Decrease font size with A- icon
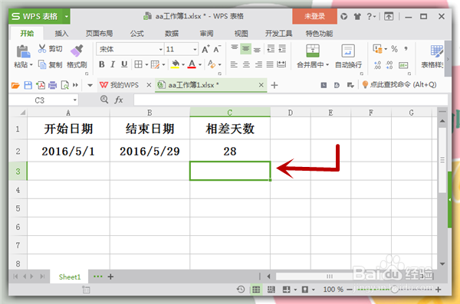The height and width of the screenshot is (304, 460). [217, 49]
